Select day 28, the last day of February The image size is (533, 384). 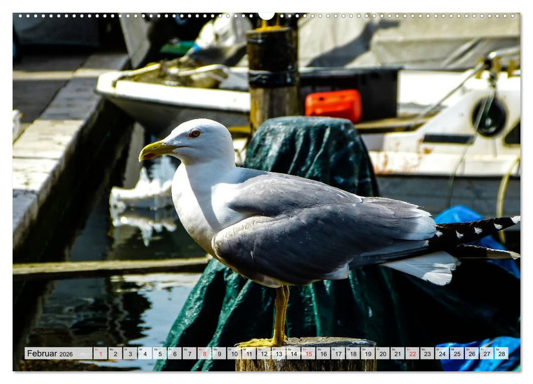tap(501, 353)
